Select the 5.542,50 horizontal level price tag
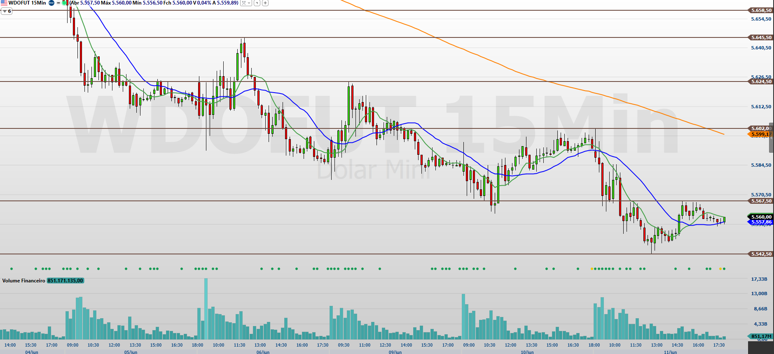This screenshot has height=354, width=774. [760, 254]
